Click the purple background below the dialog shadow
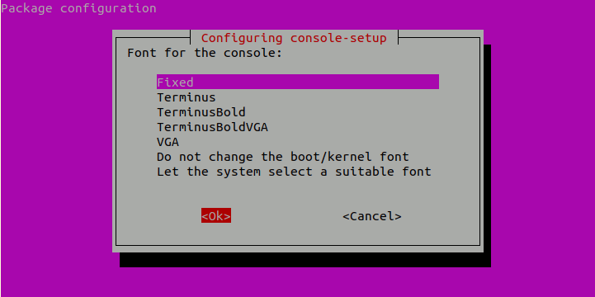 tap(297, 282)
